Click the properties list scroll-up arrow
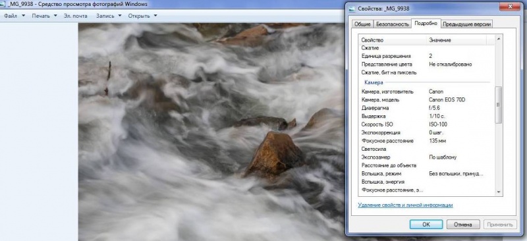The width and height of the screenshot is (527, 241). [499, 40]
